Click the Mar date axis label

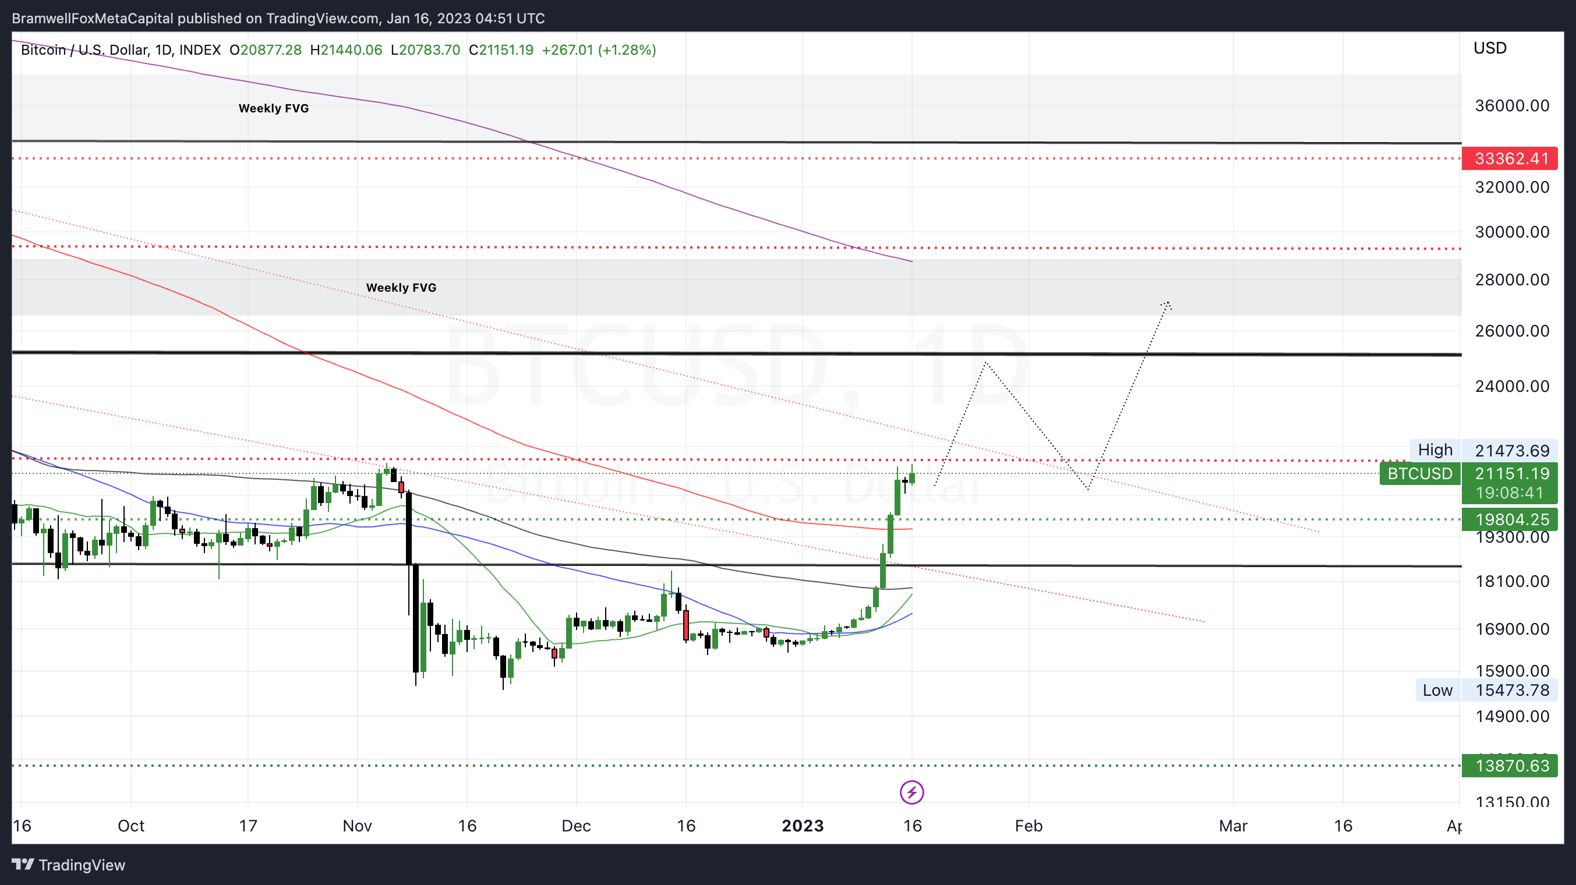(x=1233, y=826)
